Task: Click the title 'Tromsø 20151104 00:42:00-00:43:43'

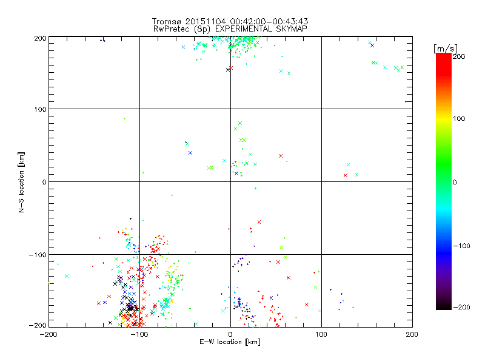Action: pyautogui.click(x=230, y=21)
